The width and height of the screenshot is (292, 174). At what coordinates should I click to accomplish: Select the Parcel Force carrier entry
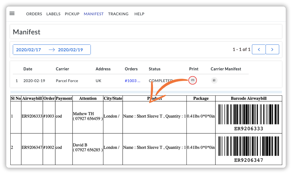pyautogui.click(x=67, y=81)
